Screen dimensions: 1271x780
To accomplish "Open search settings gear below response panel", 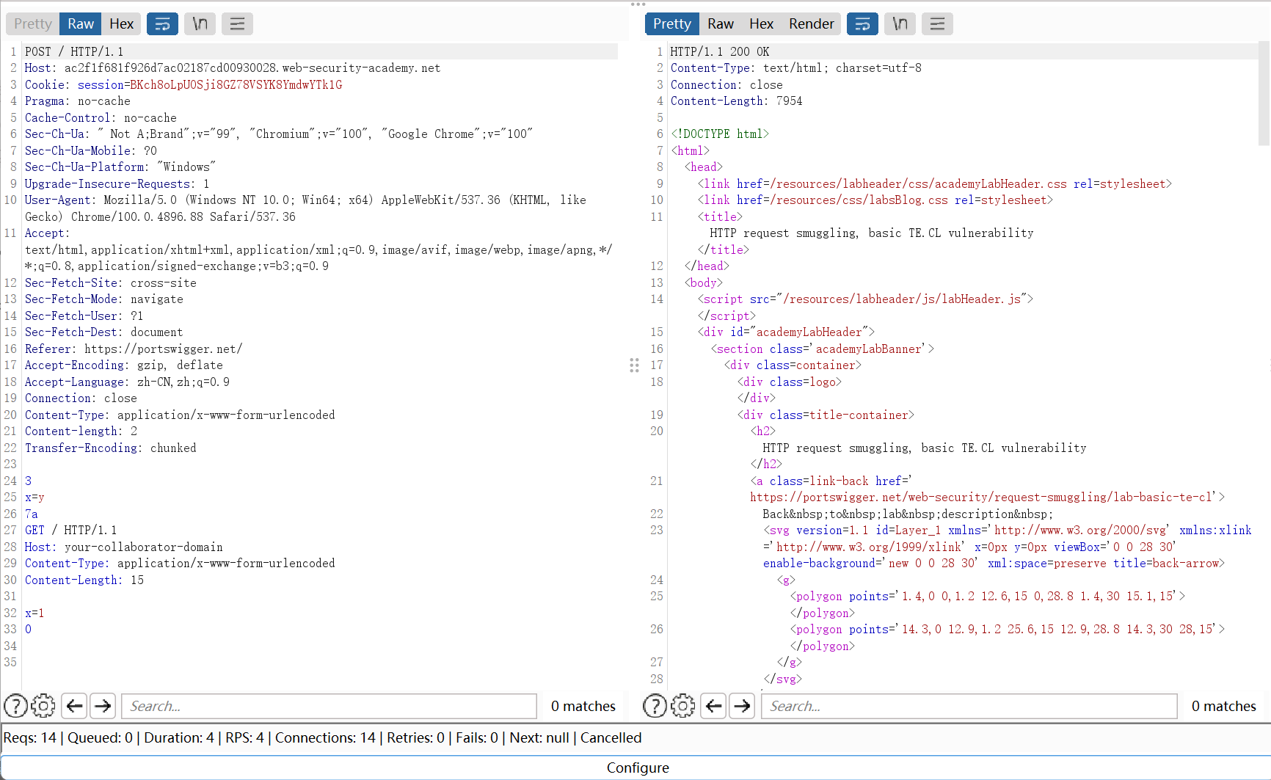I will (x=682, y=706).
